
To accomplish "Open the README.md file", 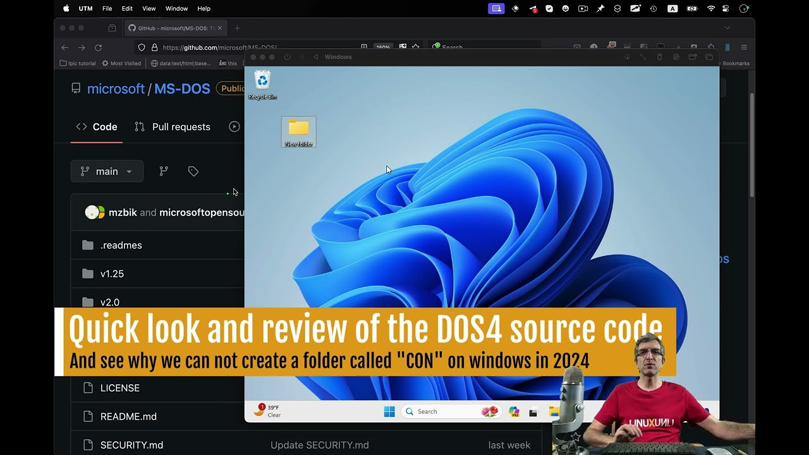I will (128, 416).
